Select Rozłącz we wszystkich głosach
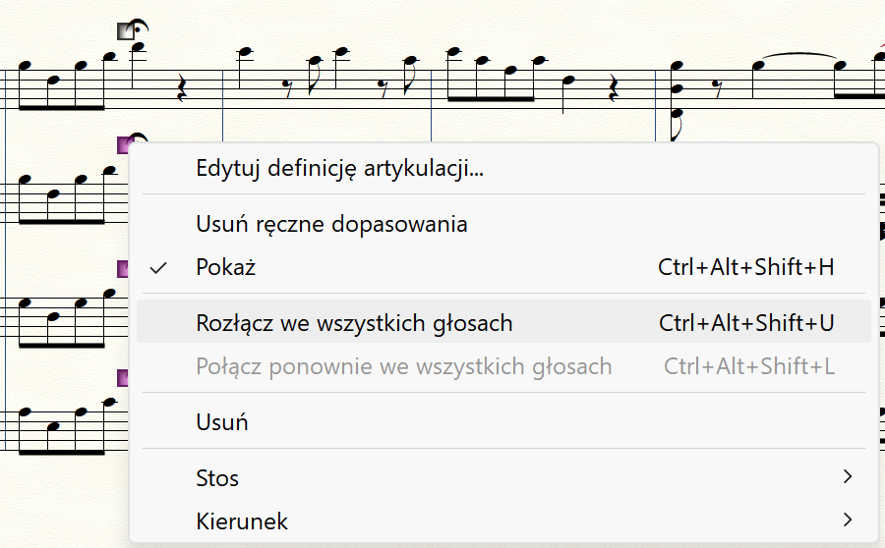Viewport: 885px width, 548px height. [503, 322]
